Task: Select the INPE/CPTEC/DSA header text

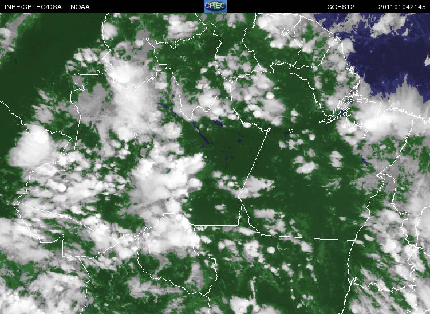Action: (x=33, y=7)
